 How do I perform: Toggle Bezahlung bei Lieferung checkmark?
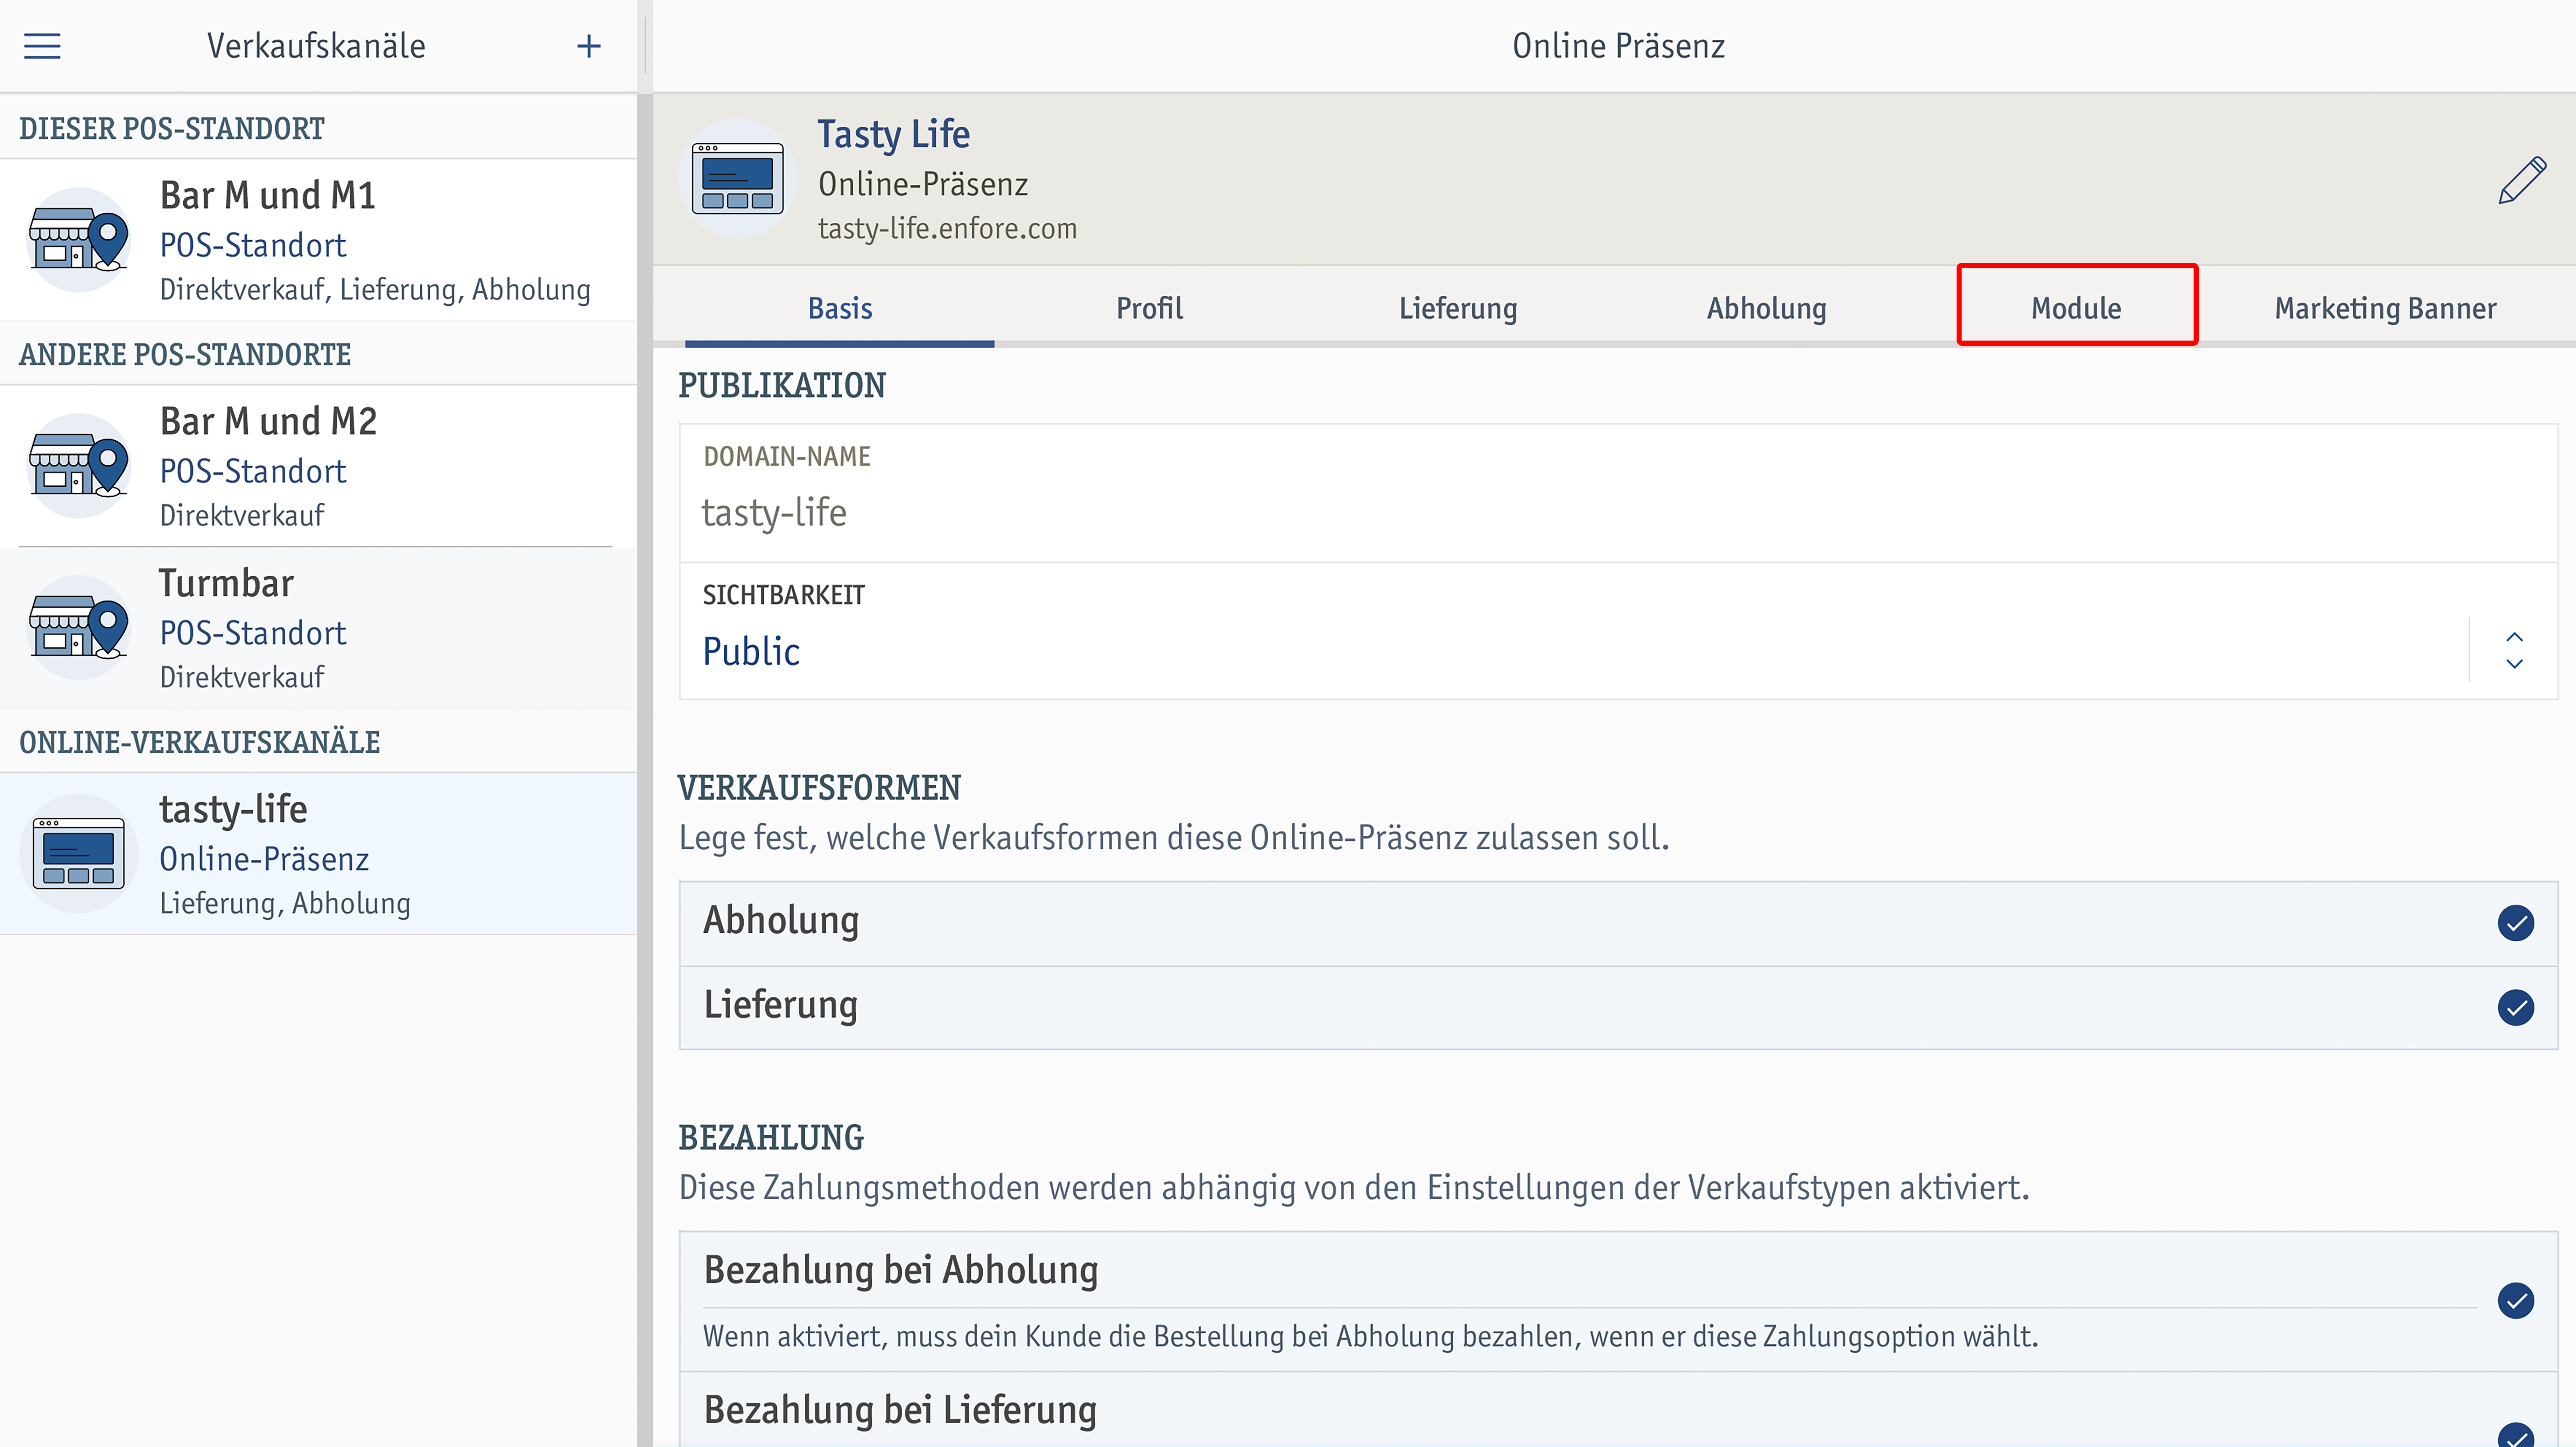(x=2515, y=1436)
